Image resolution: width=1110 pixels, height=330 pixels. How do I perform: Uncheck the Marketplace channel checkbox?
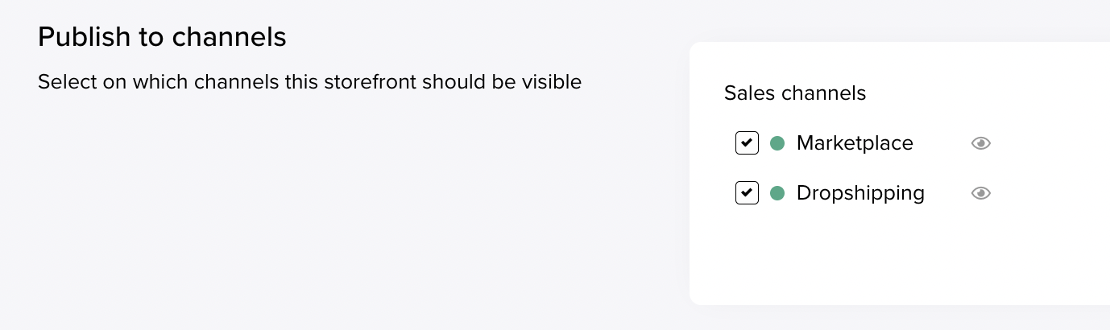click(747, 143)
